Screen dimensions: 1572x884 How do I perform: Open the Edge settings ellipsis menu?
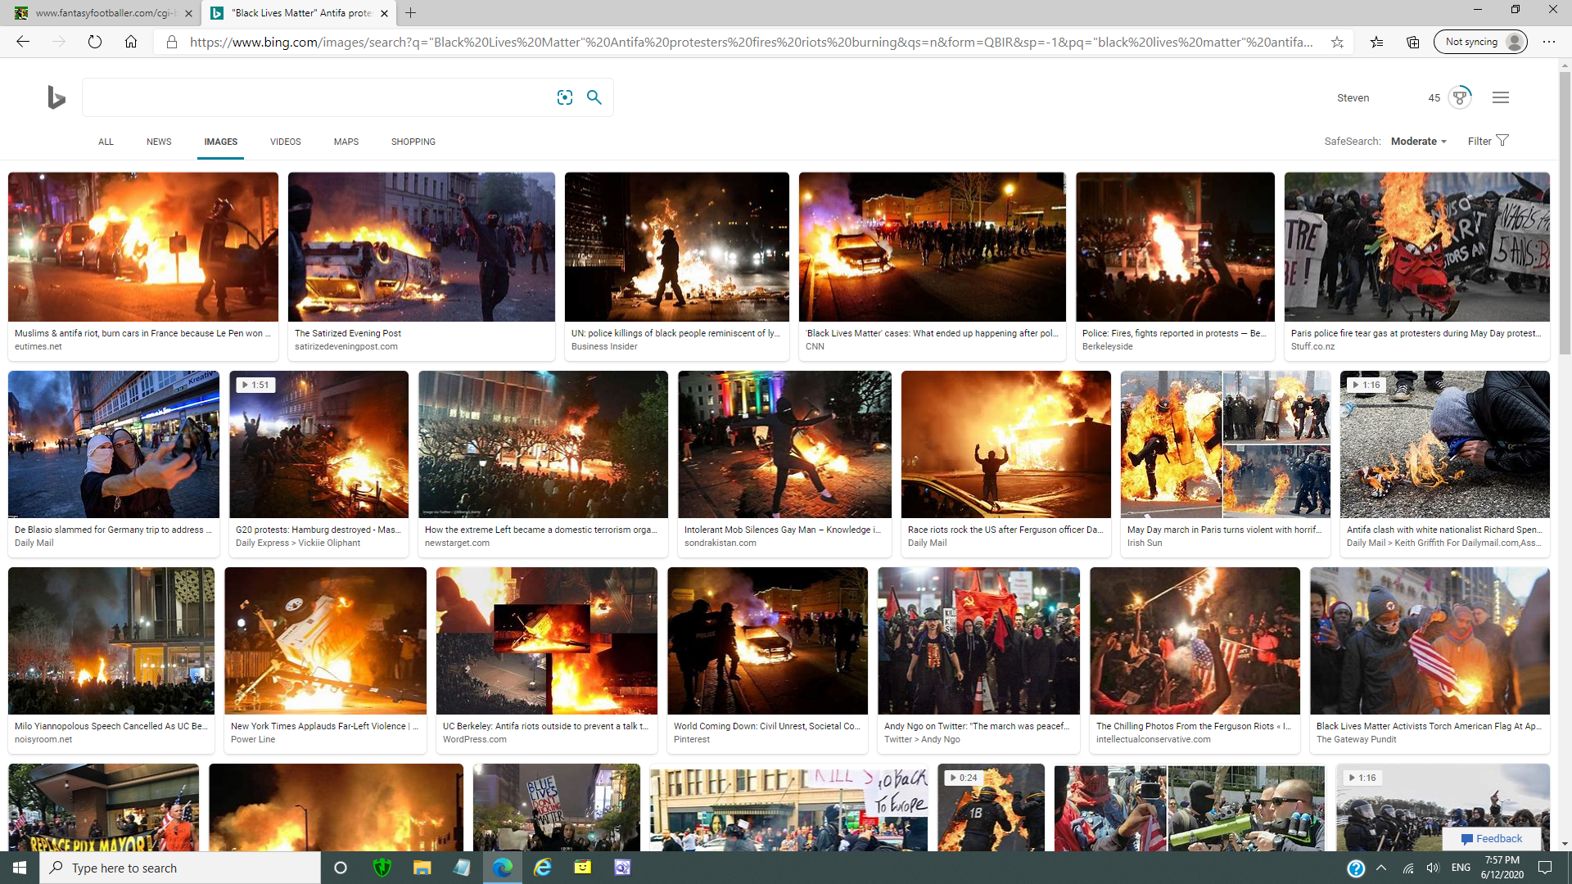[1549, 42]
